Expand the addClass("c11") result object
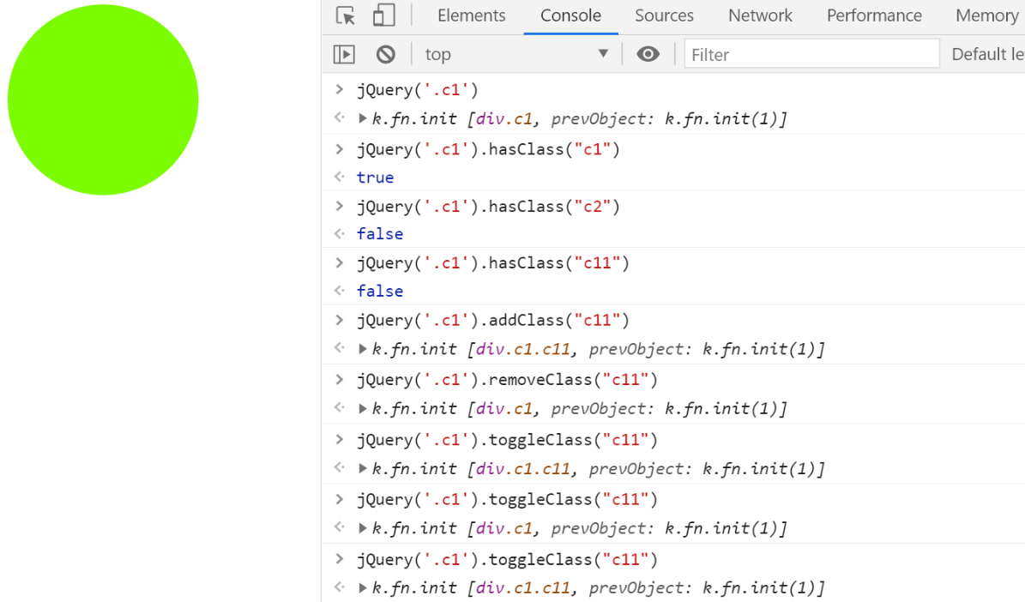Viewport: 1025px width, 602px height. pyautogui.click(x=362, y=349)
